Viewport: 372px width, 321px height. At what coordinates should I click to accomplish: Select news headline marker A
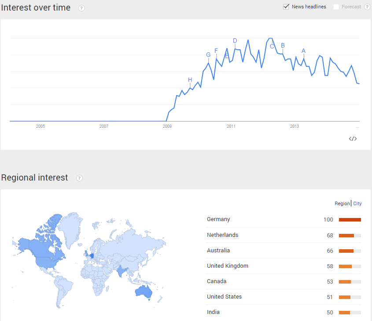[x=303, y=51]
